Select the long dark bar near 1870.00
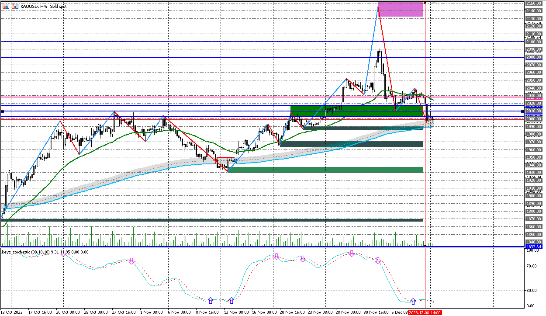Viewport: 546px width, 316px height. 212,220
